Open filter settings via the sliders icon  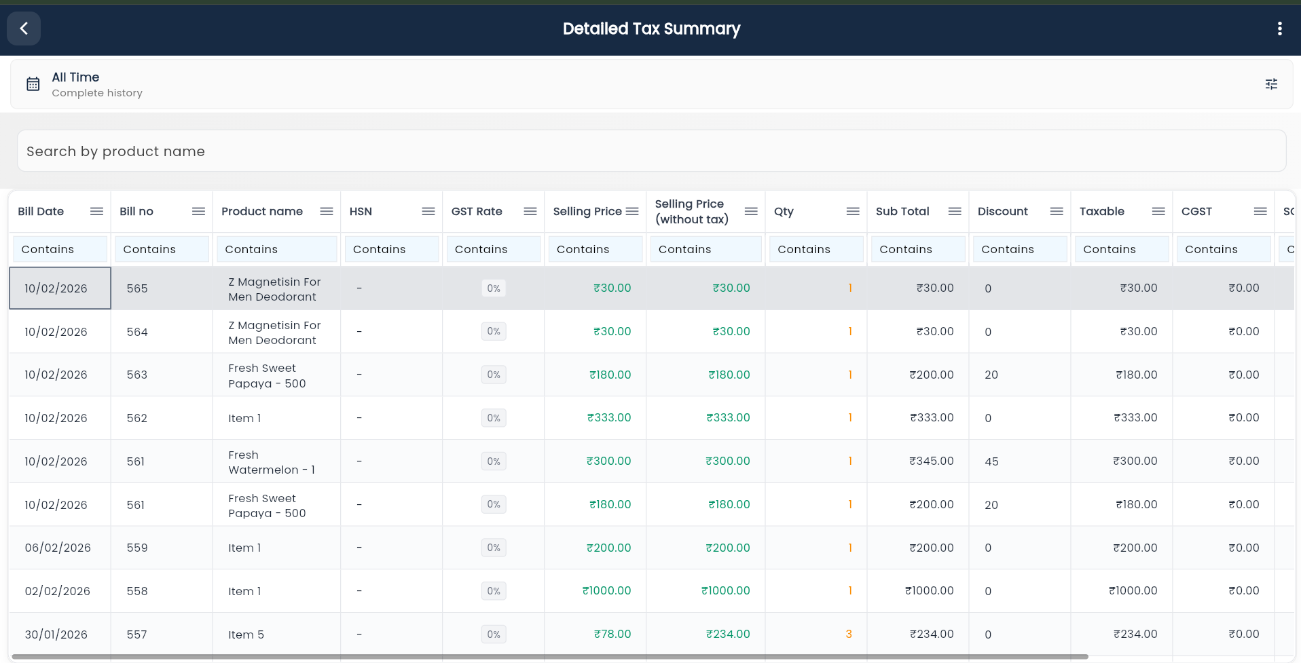[x=1271, y=83]
